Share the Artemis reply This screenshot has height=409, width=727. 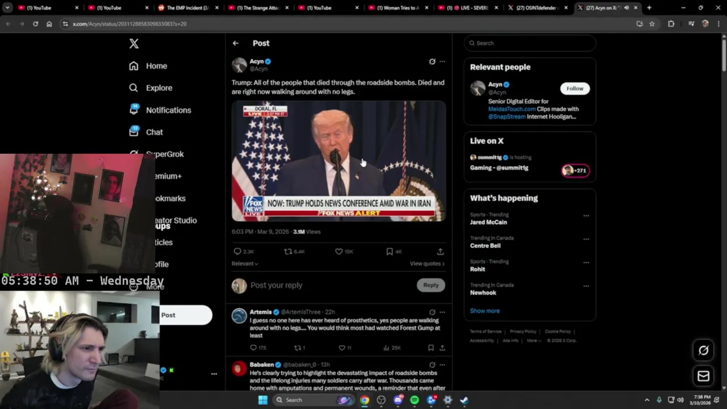click(x=442, y=348)
